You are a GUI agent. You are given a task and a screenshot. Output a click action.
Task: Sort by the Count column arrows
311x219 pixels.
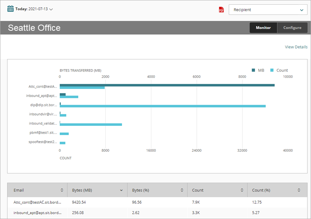click(x=242, y=190)
